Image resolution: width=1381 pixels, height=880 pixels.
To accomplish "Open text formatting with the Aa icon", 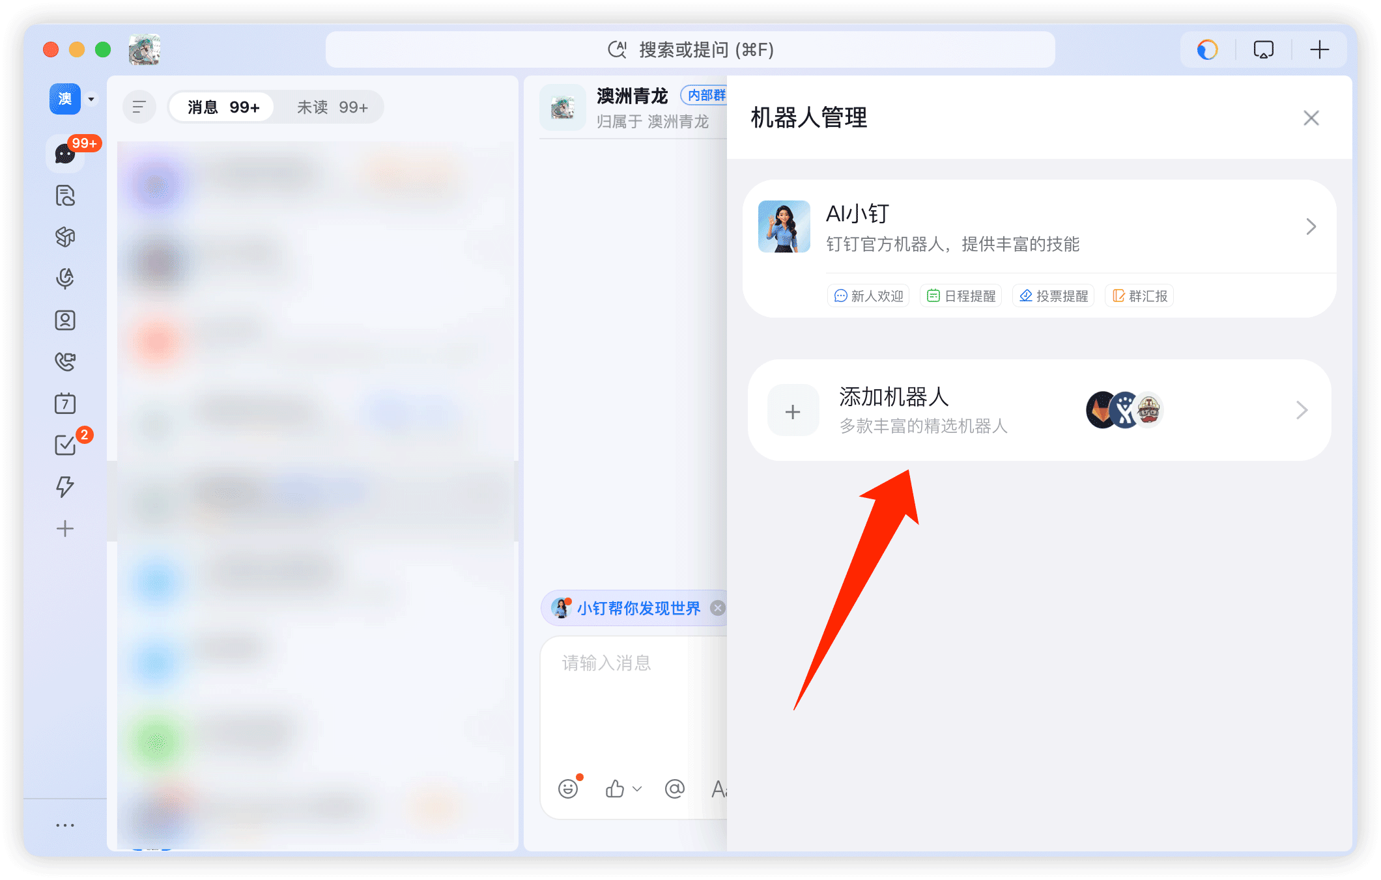I will 719,788.
